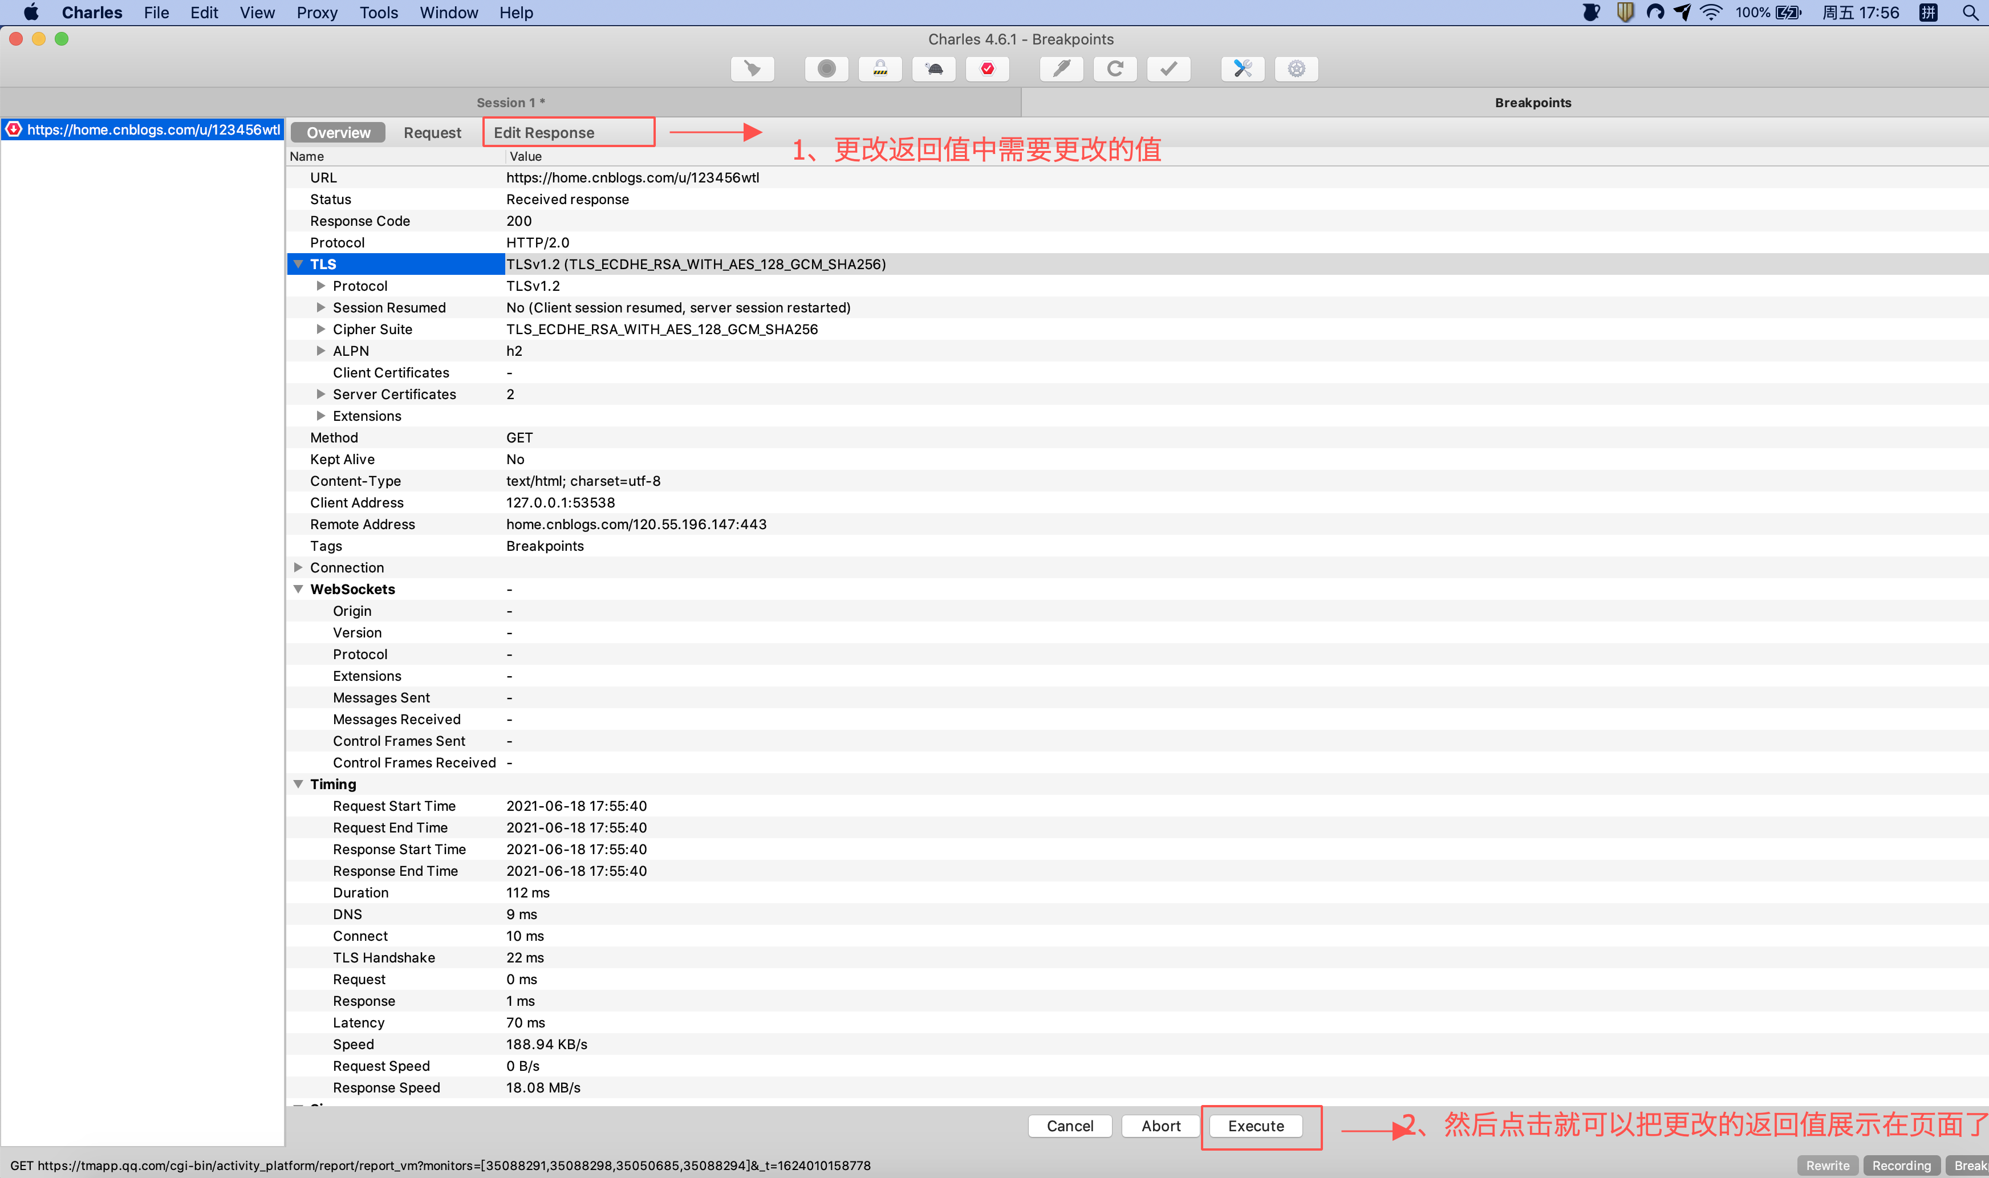Click the Validate checkmark icon
1989x1178 pixels.
1168,69
